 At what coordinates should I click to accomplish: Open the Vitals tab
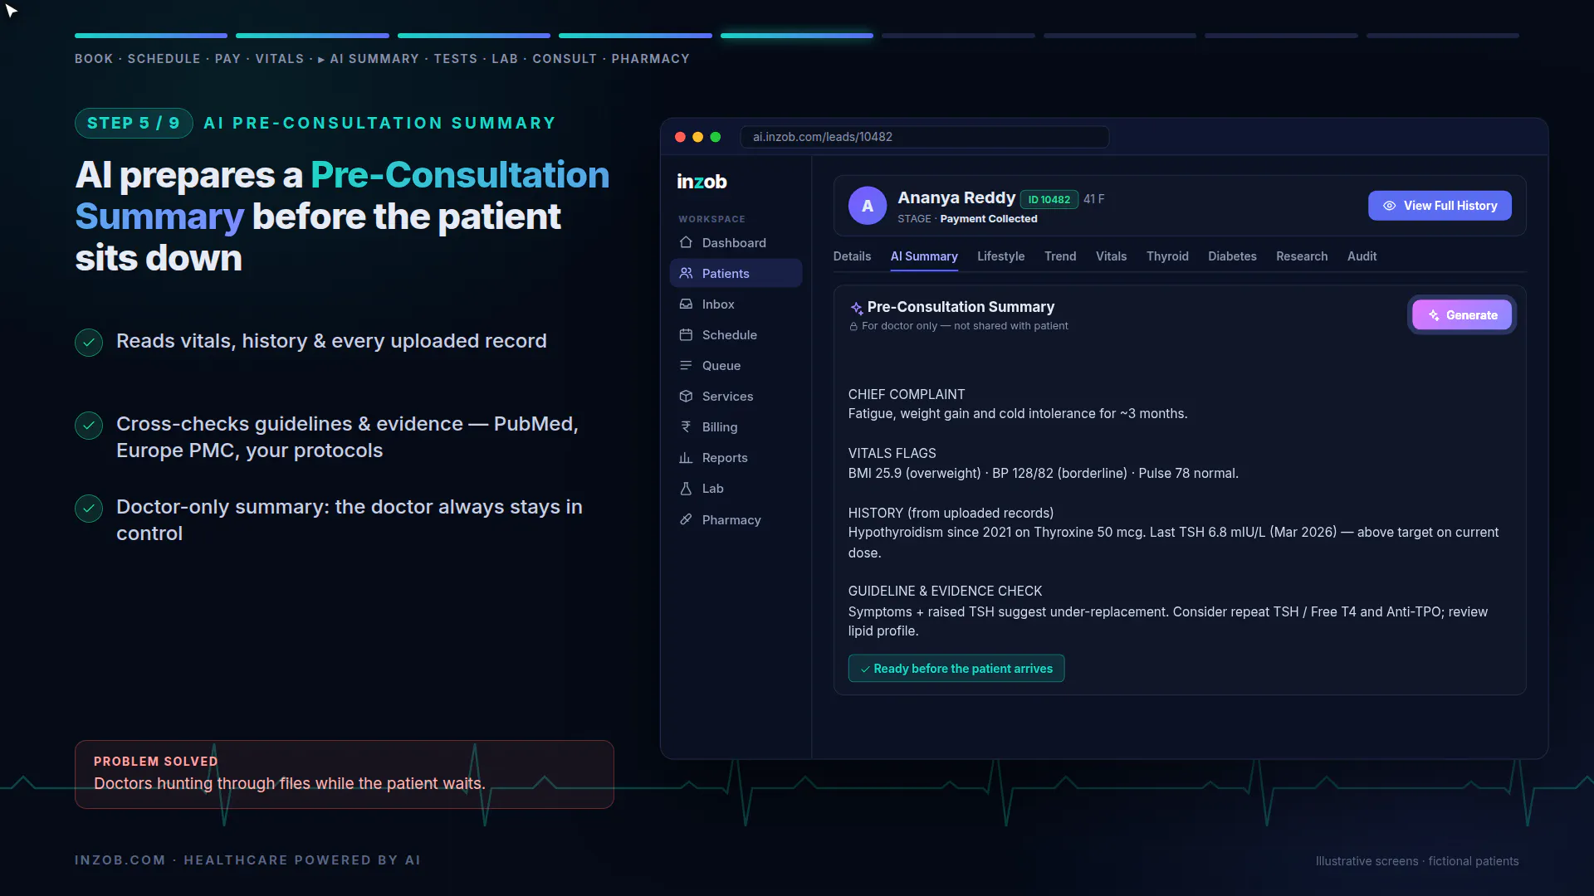point(1111,256)
